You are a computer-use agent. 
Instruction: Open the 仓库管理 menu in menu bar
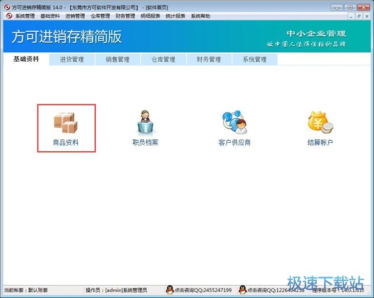click(x=100, y=16)
